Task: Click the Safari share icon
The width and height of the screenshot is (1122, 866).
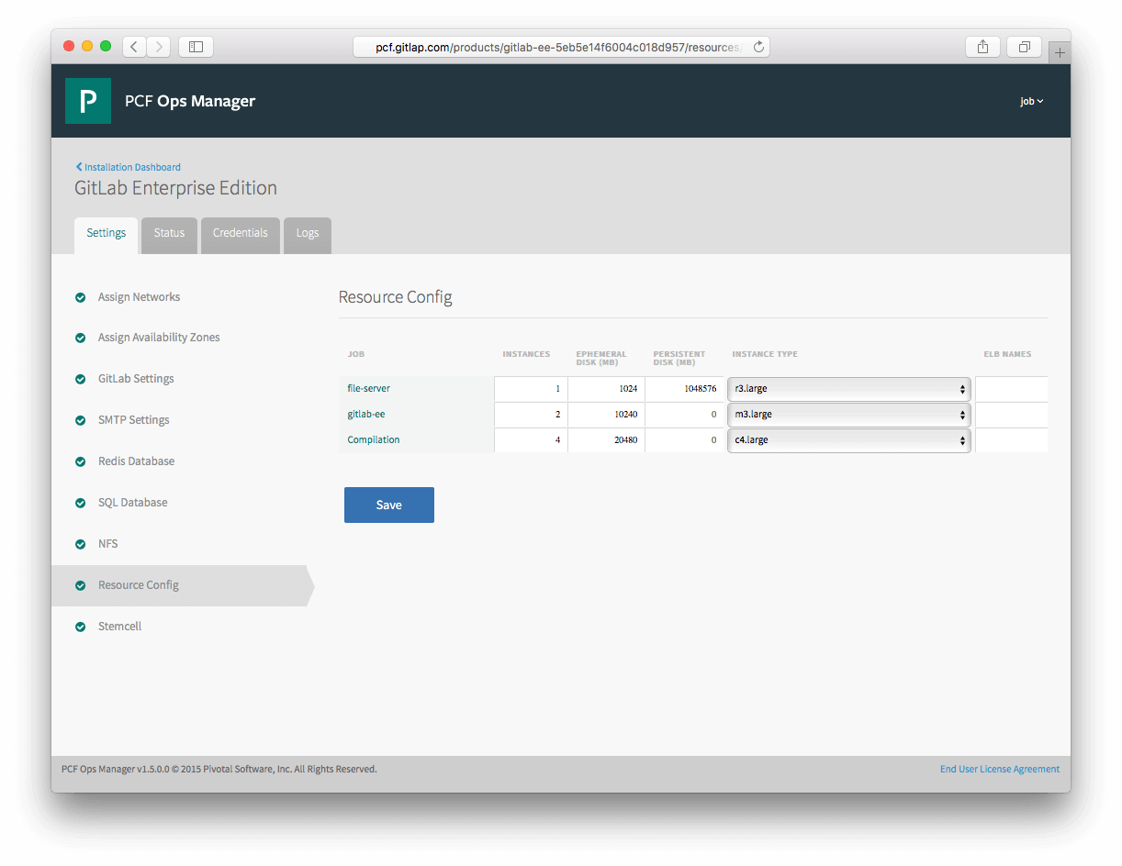Action: pyautogui.click(x=982, y=46)
